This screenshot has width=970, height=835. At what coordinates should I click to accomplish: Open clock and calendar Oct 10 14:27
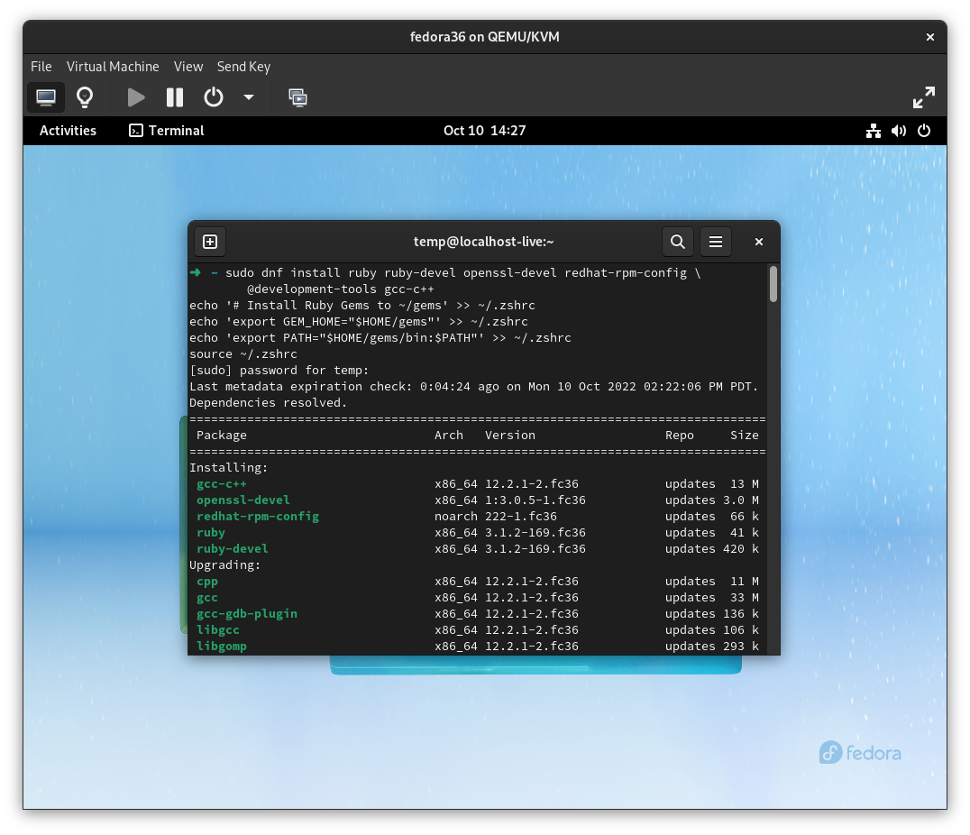pos(484,131)
